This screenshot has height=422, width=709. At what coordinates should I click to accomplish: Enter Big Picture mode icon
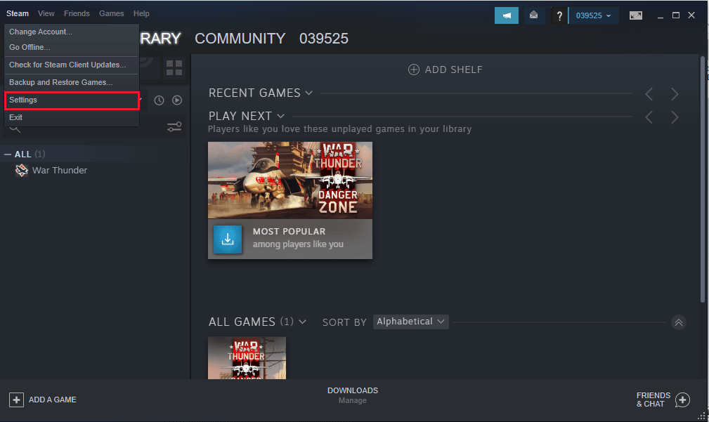point(636,15)
